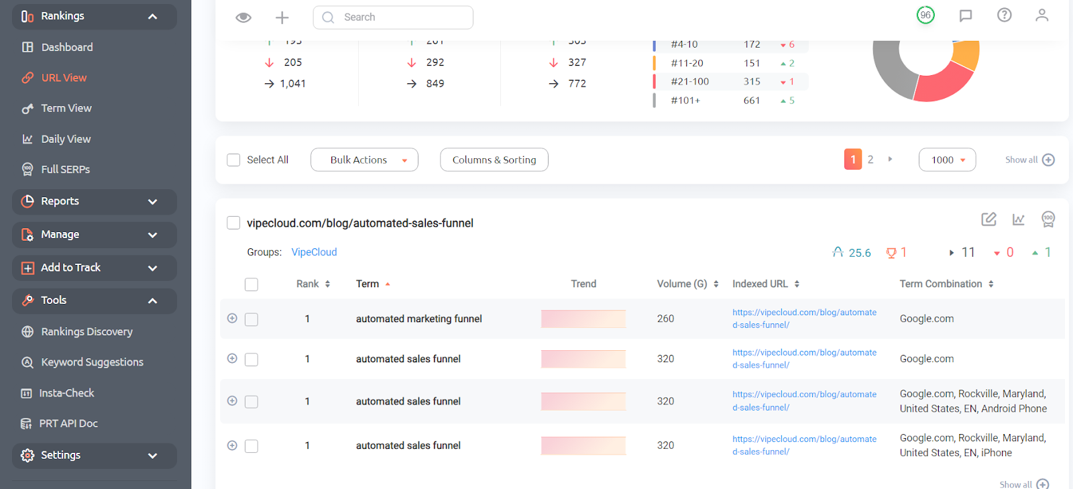Open the top 100 badge icon for URL
The width and height of the screenshot is (1073, 489).
[x=1048, y=219]
